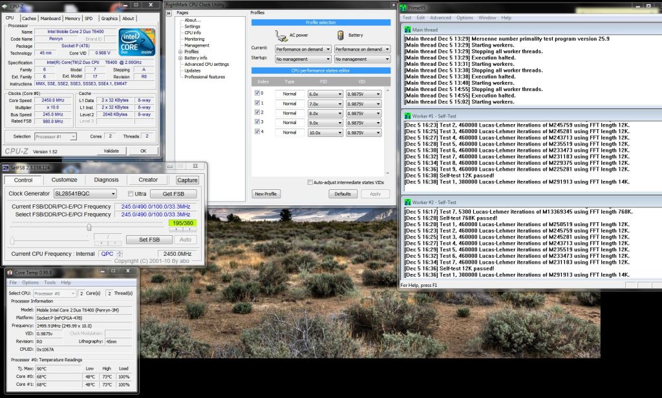This screenshot has height=398, width=662.
Task: Open the Customize tab in SetFSB
Action: coord(64,180)
